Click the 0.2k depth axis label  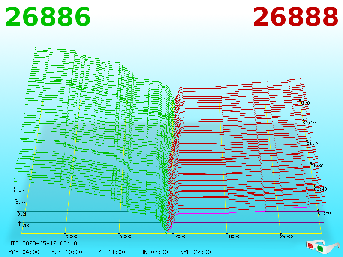[23, 214]
